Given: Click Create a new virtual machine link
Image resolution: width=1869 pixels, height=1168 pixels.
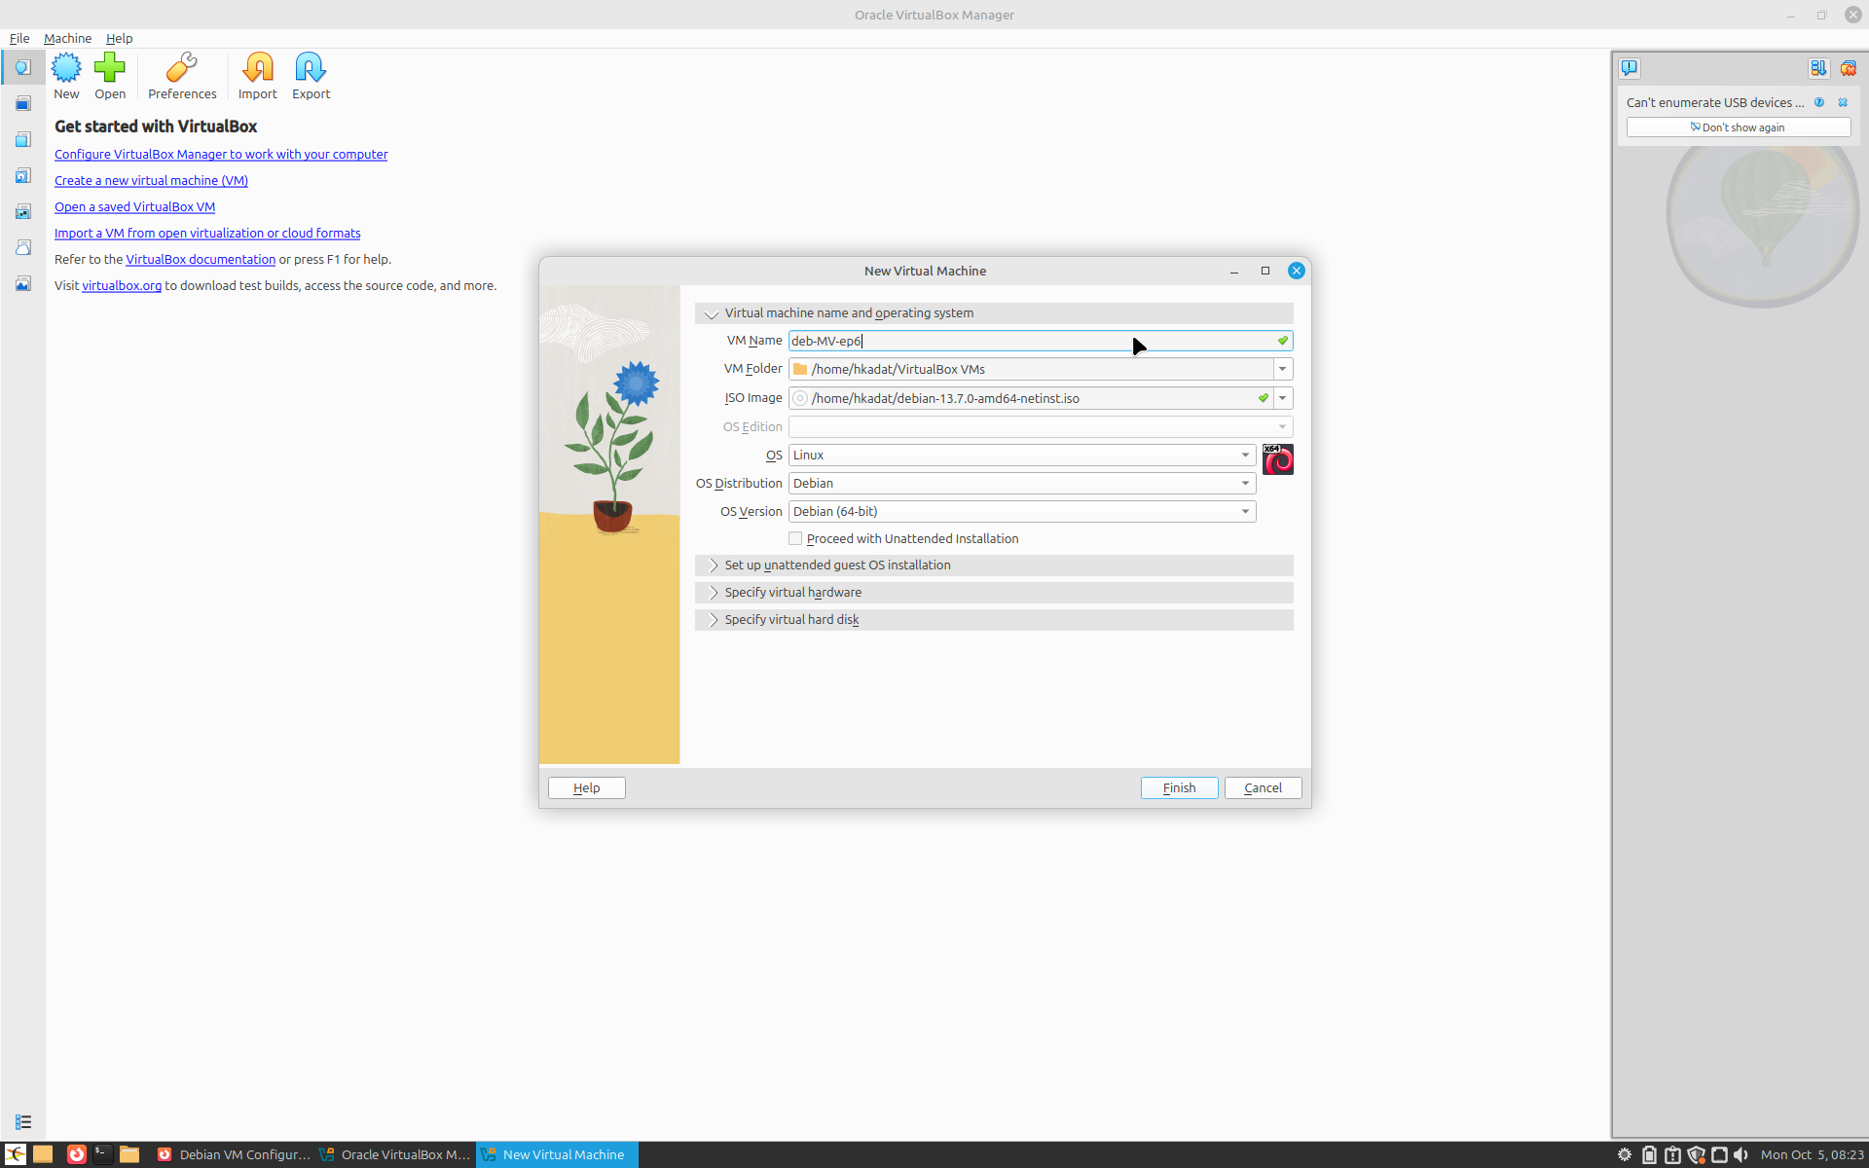Looking at the screenshot, I should [151, 181].
